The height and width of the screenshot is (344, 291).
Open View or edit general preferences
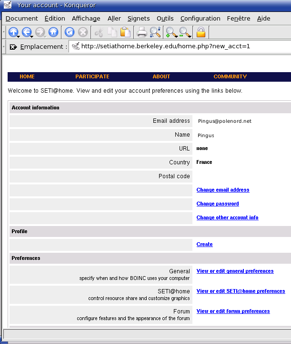(x=235, y=271)
